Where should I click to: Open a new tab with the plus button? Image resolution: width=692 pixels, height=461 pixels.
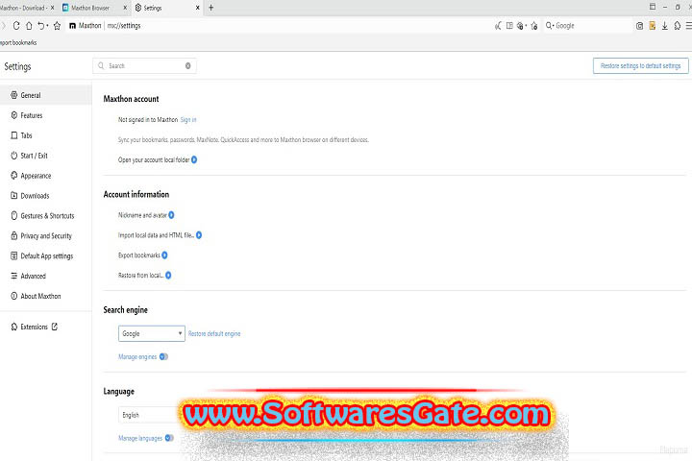tap(210, 8)
